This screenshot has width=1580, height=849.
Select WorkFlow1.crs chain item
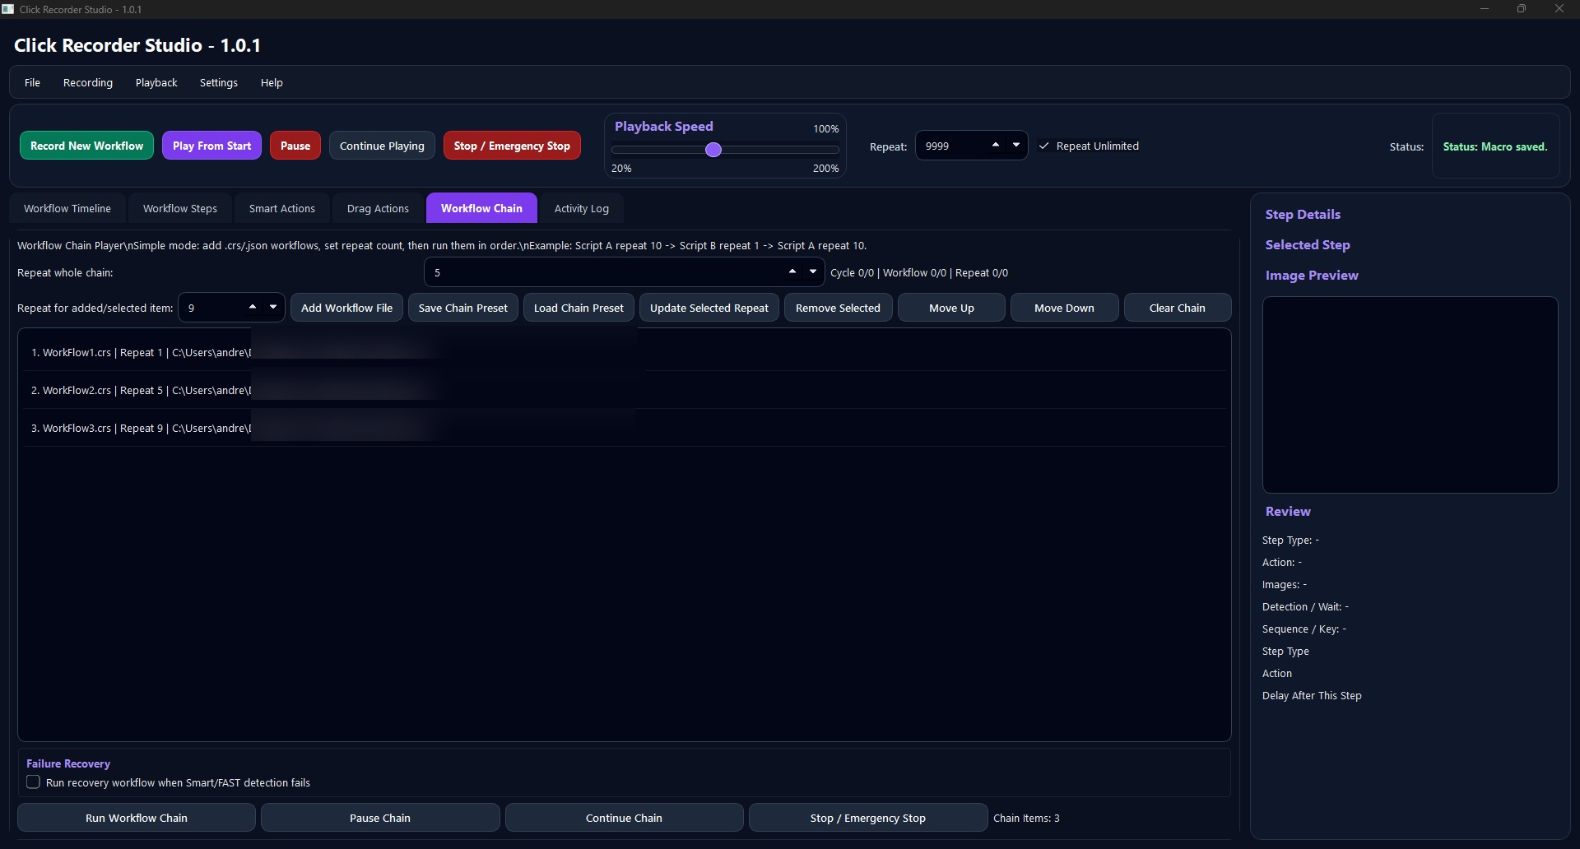click(624, 352)
